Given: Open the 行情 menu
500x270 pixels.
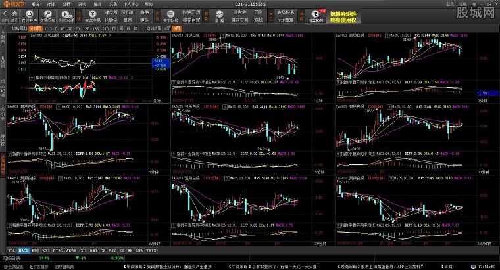Looking at the screenshot, I should coord(51,4).
